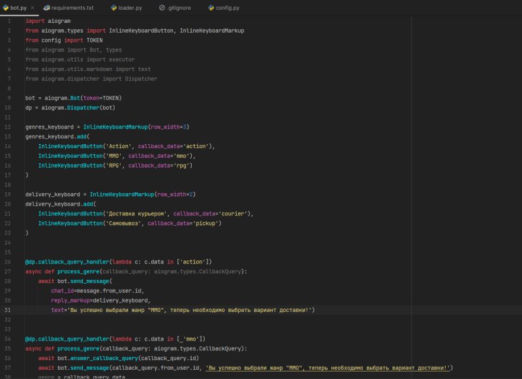Click the Python icon on bot.py tab
The height and width of the screenshot is (379, 522).
click(5, 8)
